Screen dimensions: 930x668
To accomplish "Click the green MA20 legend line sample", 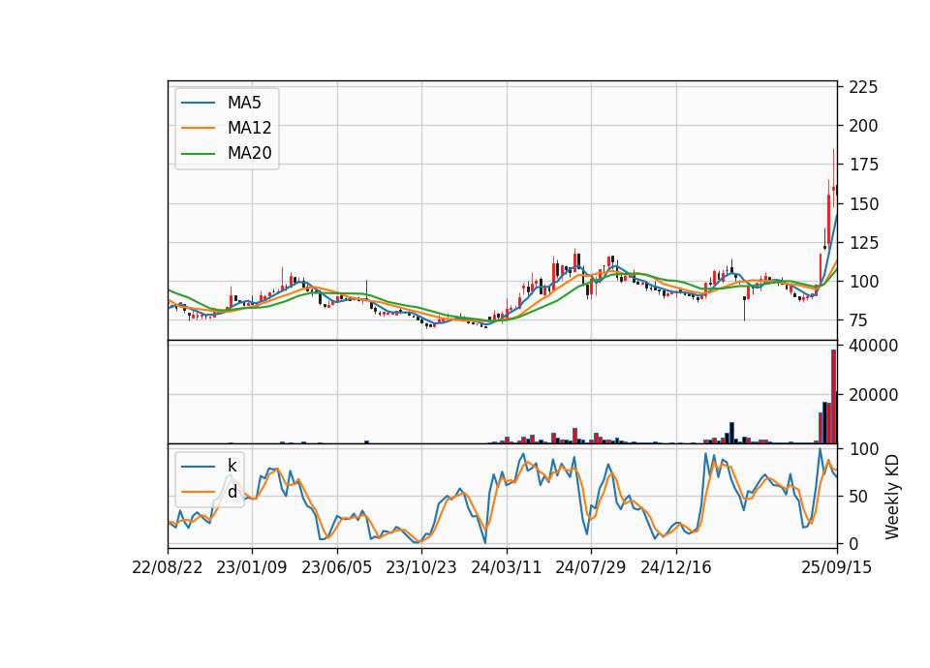I will click(198, 154).
